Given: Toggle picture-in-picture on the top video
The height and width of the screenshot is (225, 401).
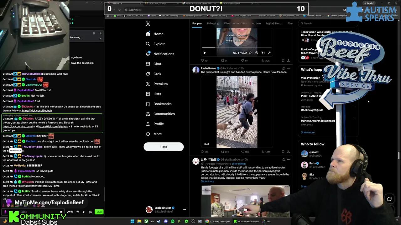Looking at the screenshot, I should click(263, 53).
